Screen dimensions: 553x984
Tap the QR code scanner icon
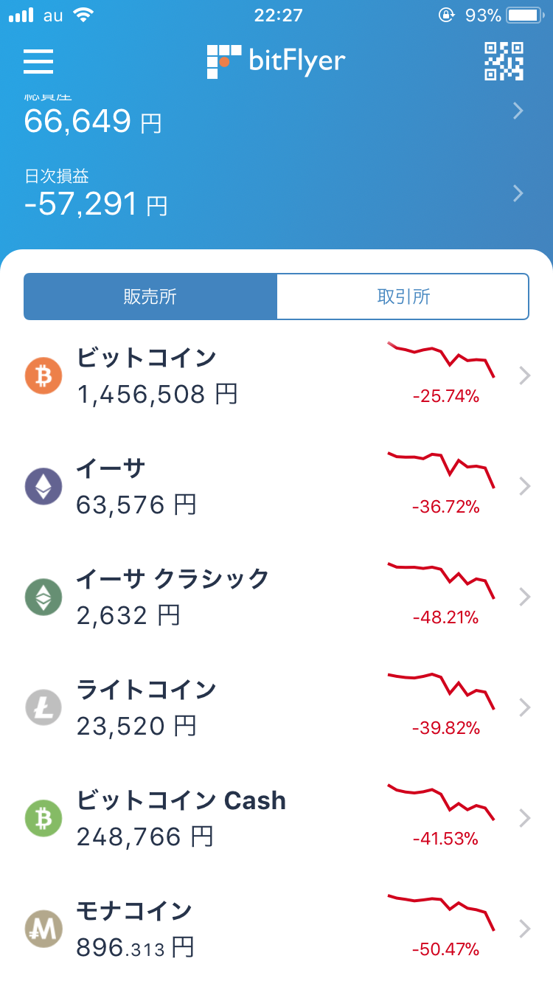click(x=504, y=61)
